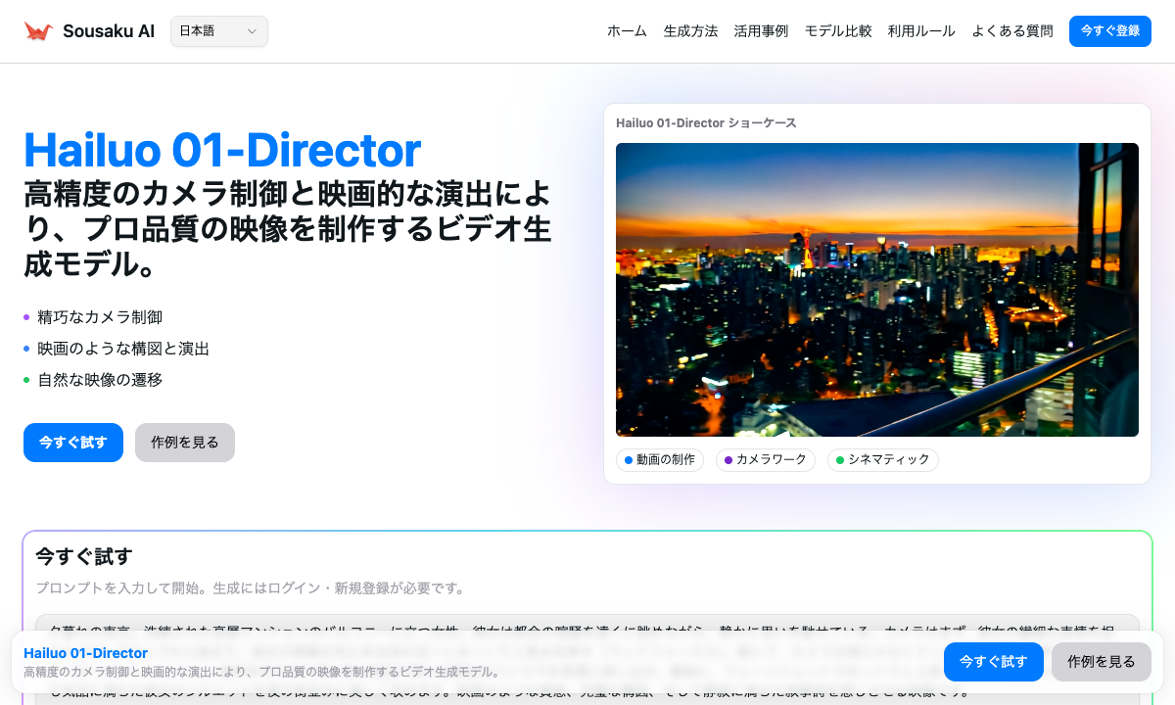Click the 今すぐ試す section heading
Image resolution: width=1175 pixels, height=705 pixels.
click(83, 557)
